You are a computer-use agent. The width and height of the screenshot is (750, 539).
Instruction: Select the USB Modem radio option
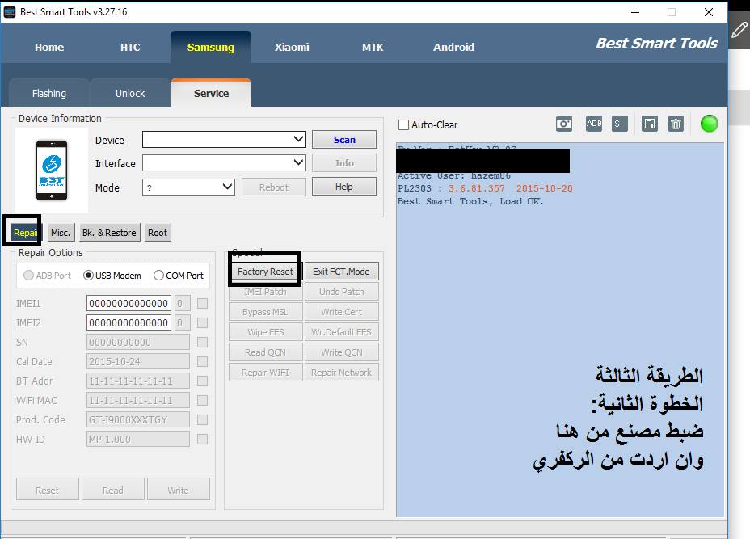click(x=88, y=276)
